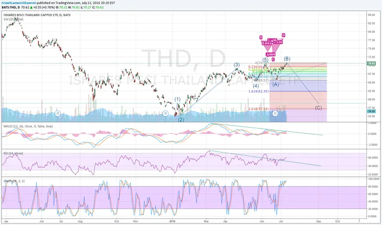Screen dimensions: 382x225
Task: Click the green 70.62 current price tag
Action: [371, 63]
